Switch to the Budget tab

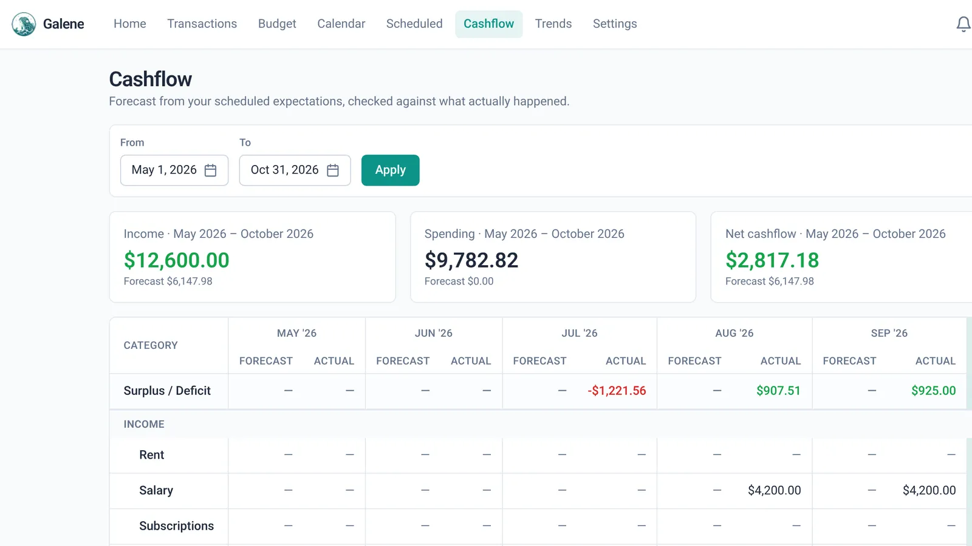pos(277,24)
